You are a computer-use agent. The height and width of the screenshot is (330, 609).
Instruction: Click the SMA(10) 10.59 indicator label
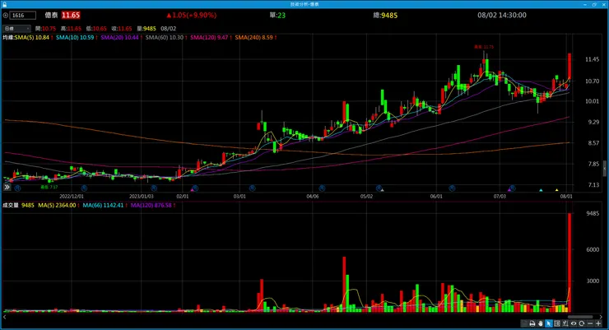coord(77,38)
